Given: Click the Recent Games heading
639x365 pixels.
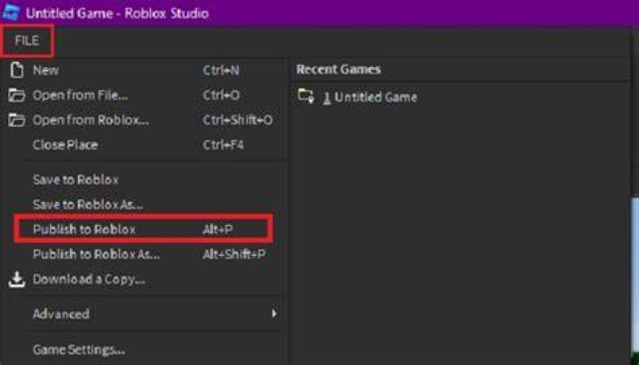Looking at the screenshot, I should point(338,69).
